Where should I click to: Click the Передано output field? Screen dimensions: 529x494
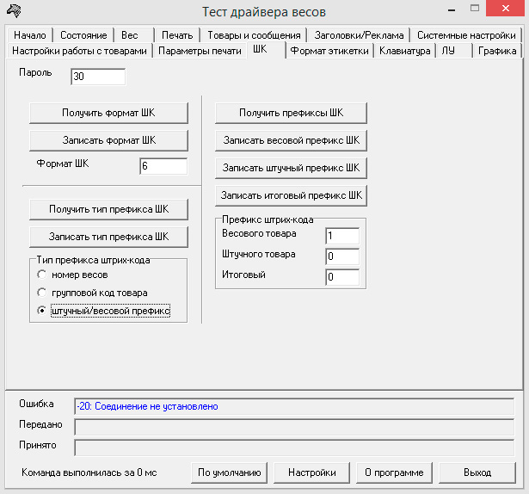[294, 427]
